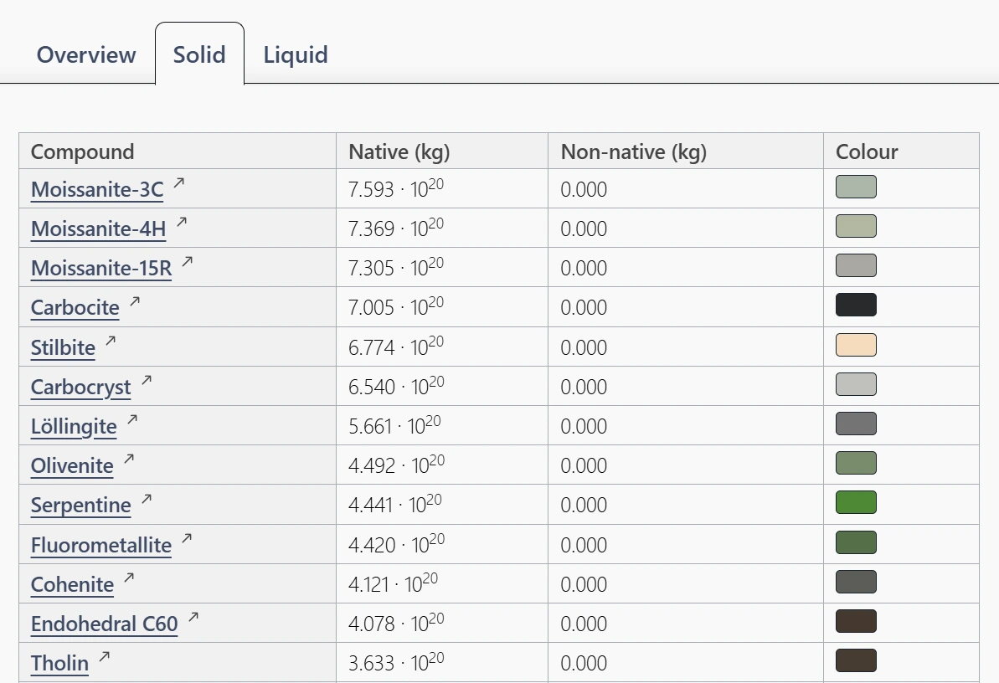The image size is (999, 683).
Task: Click the peach Stilbite colour swatch
Action: point(856,345)
